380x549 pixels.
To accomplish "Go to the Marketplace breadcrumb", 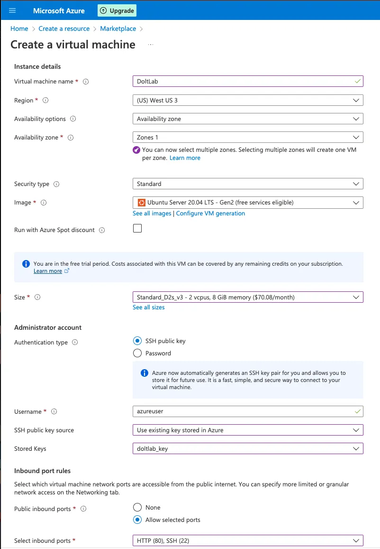I will pos(118,28).
